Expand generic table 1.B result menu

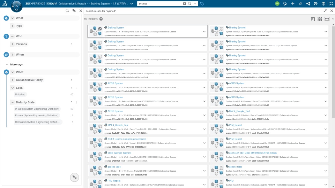point(204,171)
